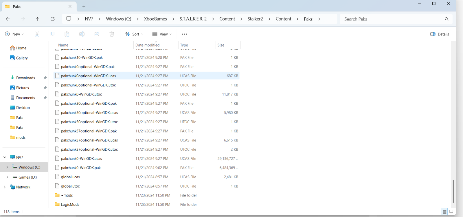Click the Delete trash icon
The height and width of the screenshot is (217, 463).
point(112,34)
